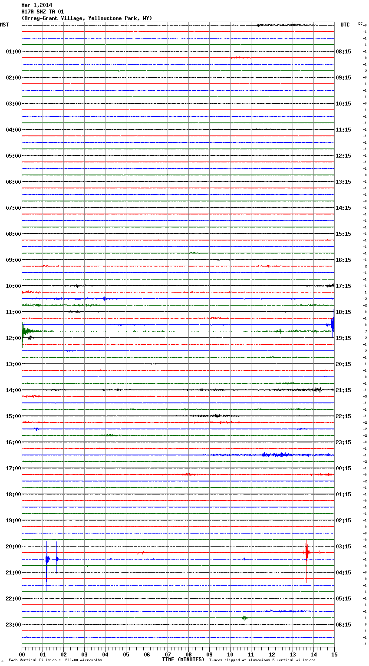Select the 06:00 MST time label
Image resolution: width=369 pixels, height=666 pixels.
coord(13,181)
